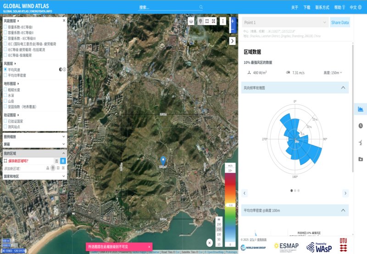The image size is (367, 254).
Task: Check the 粗糙长度 terrain layer
Action: (x=6, y=90)
